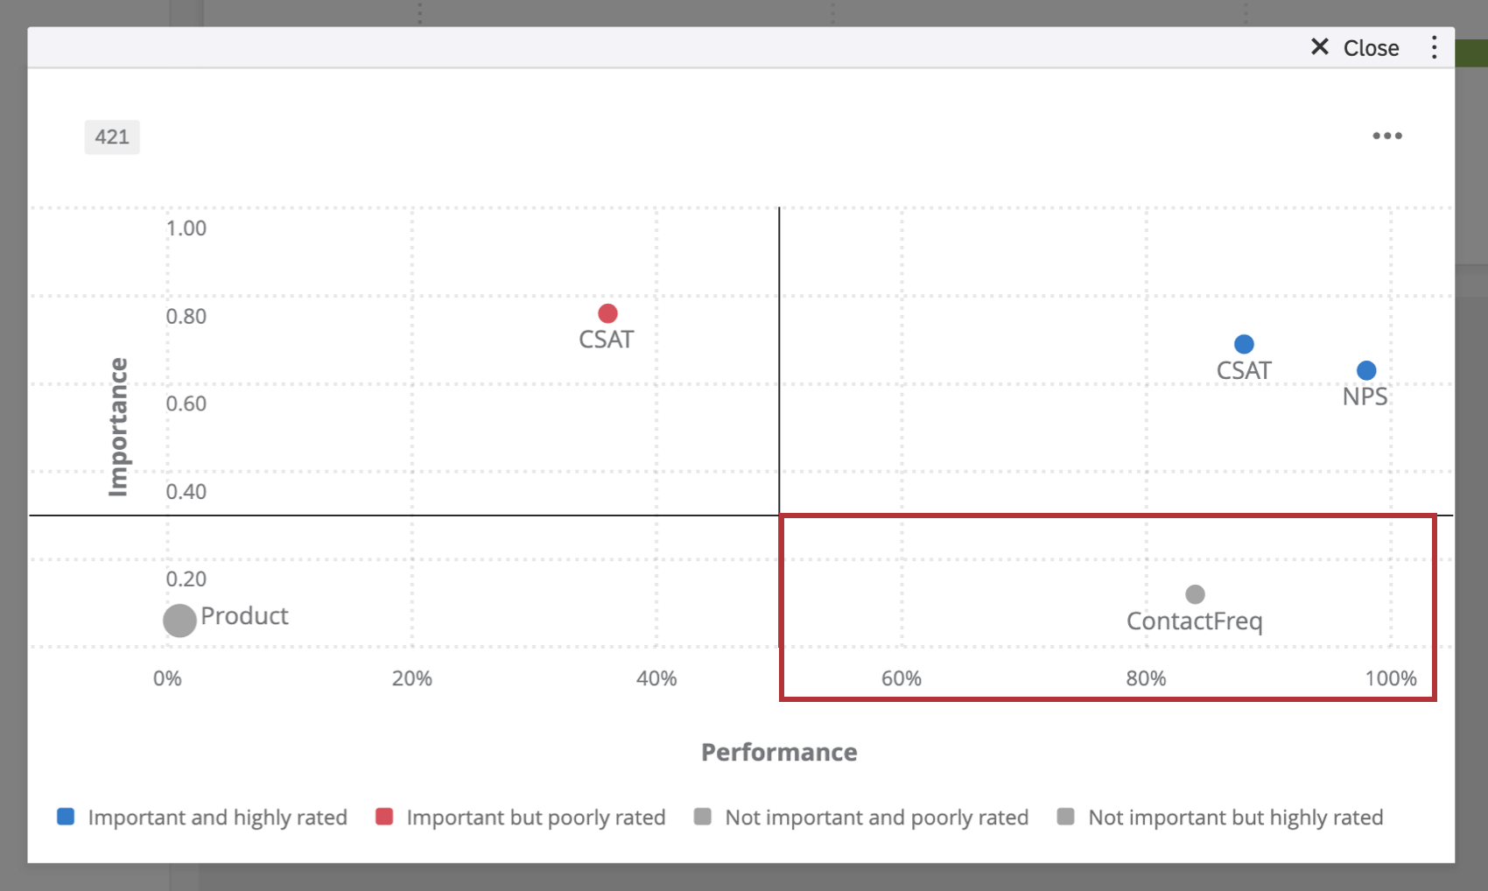Click the X close icon
The width and height of the screenshot is (1488, 891).
click(1320, 47)
